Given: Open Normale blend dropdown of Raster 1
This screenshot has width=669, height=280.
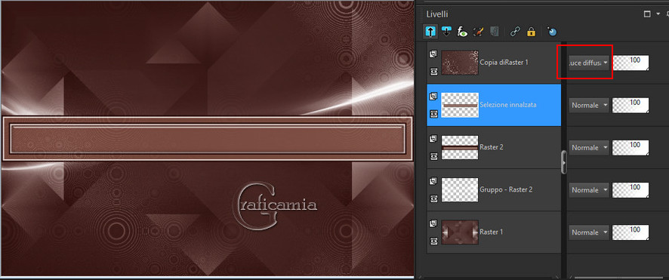Looking at the screenshot, I should 589,232.
